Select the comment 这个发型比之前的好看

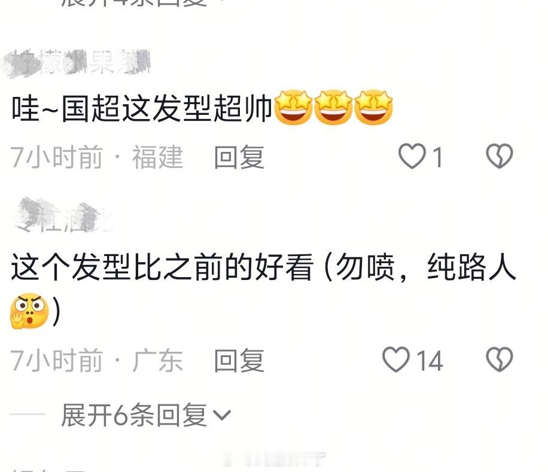point(162,267)
